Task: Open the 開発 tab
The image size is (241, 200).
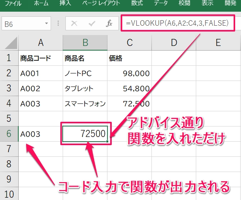Action: click(230, 4)
